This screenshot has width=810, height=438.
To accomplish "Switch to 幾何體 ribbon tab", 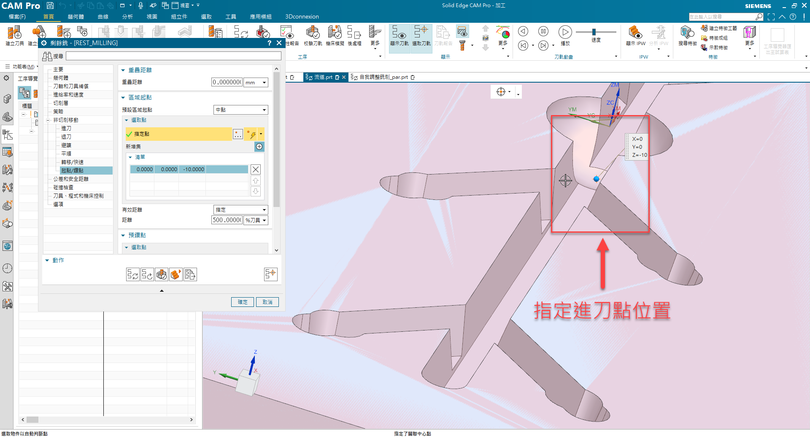I will (x=76, y=17).
